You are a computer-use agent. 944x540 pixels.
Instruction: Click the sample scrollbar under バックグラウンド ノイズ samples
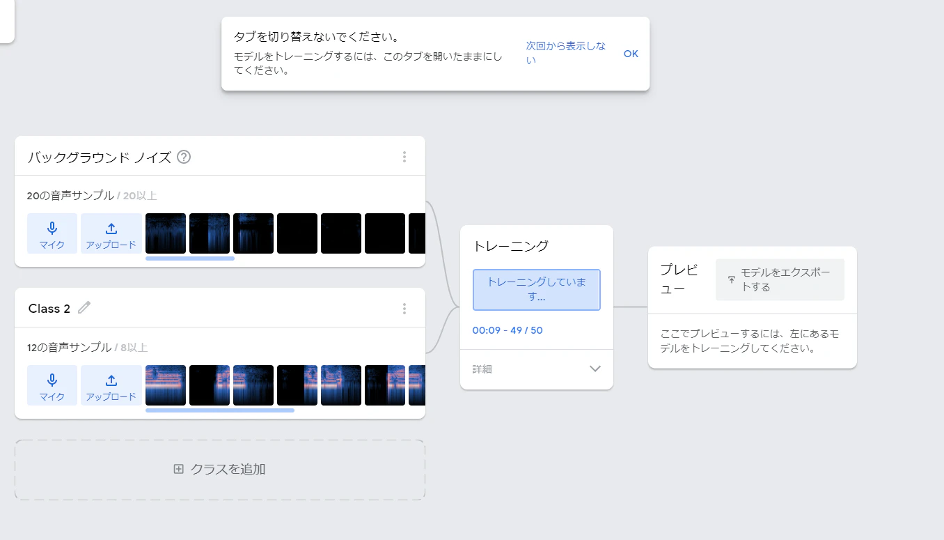click(190, 259)
